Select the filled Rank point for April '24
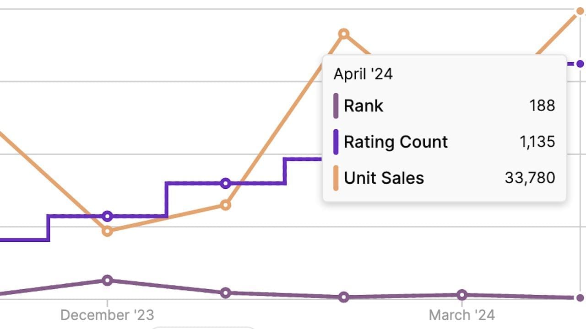 (580, 298)
